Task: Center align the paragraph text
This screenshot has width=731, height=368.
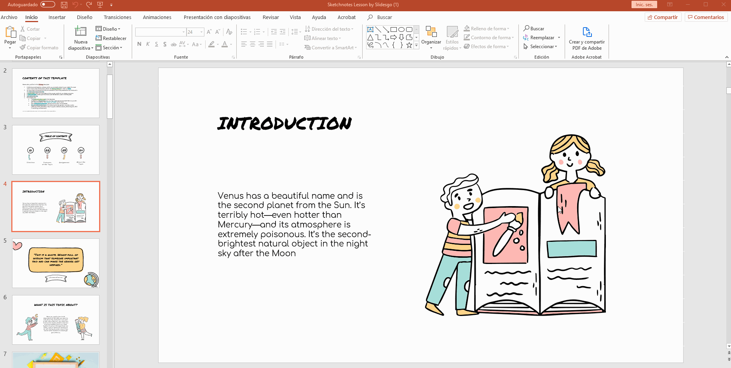Action: (253, 44)
